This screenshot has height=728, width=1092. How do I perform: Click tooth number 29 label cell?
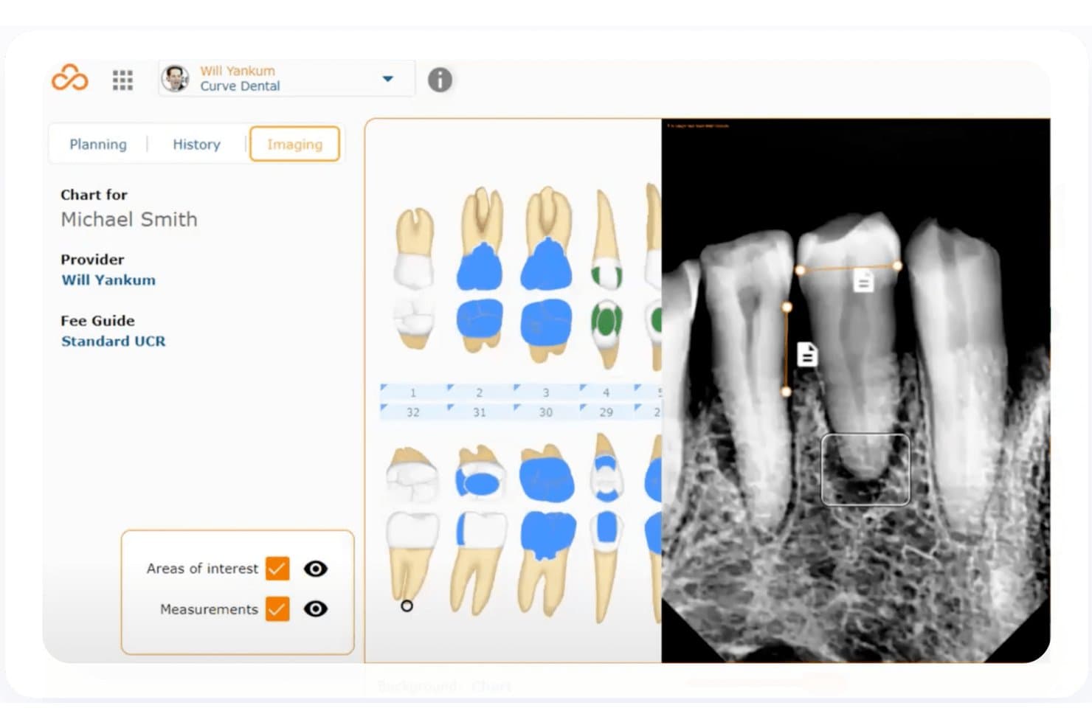pyautogui.click(x=607, y=412)
